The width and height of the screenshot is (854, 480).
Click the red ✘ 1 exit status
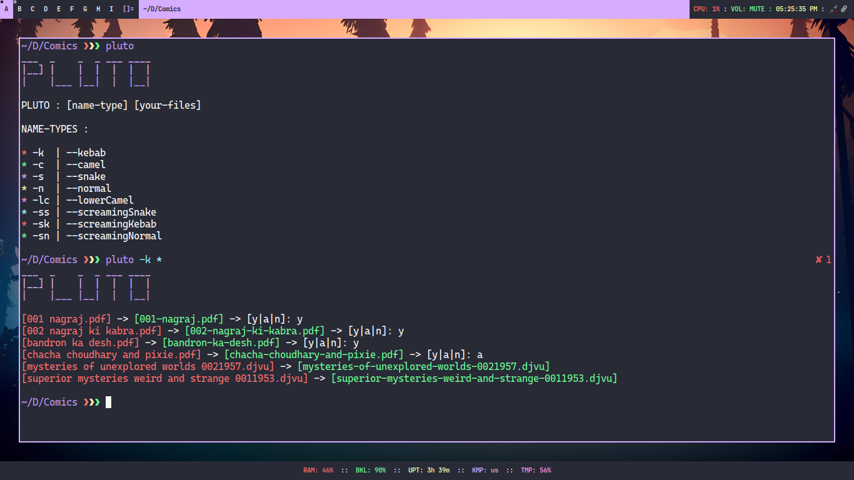pos(823,259)
